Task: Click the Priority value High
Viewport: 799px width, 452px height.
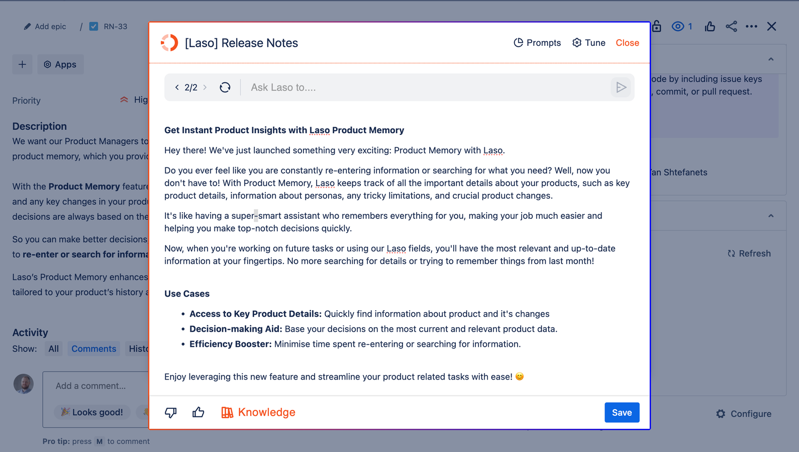Action: (134, 100)
